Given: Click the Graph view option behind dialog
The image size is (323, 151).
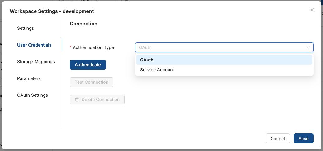Looking at the screenshot, I should (x=93, y=1).
